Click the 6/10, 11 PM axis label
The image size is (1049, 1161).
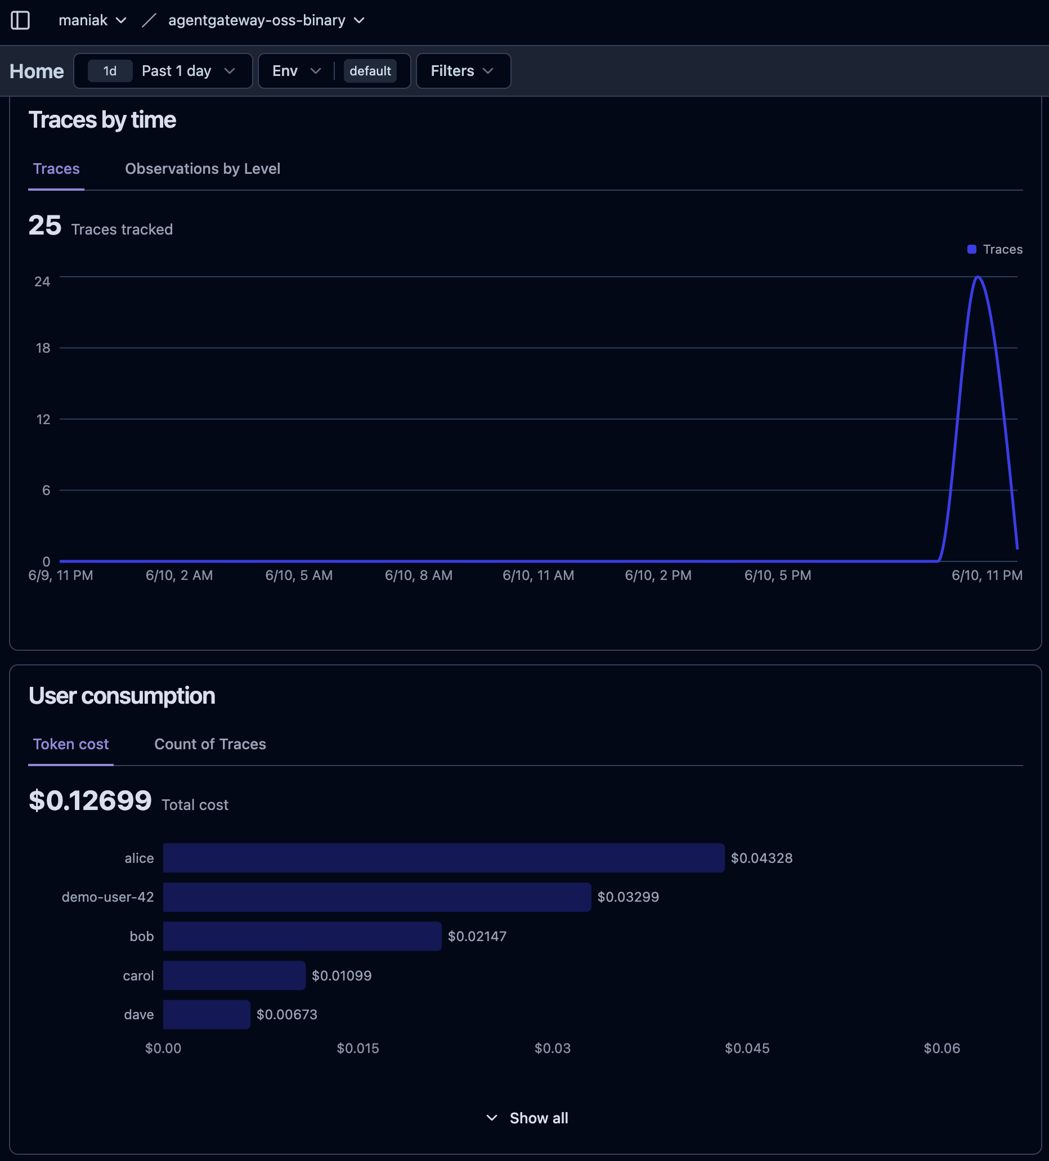(987, 575)
